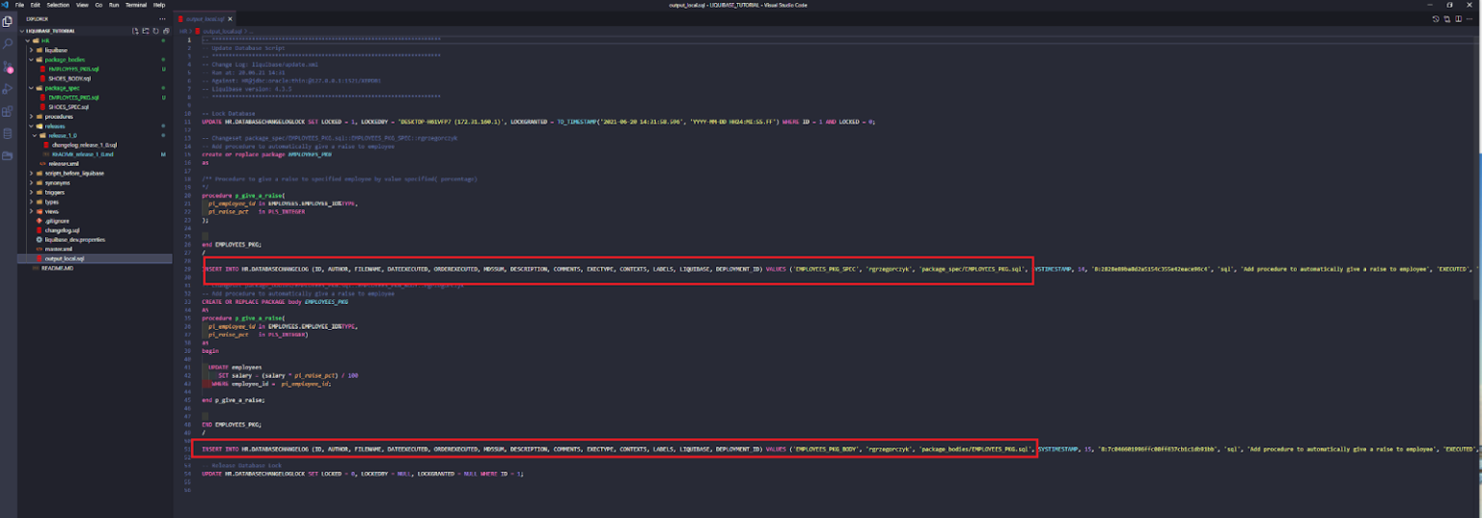1482x518 pixels.
Task: Collapse the HR folder
Action: point(94,41)
